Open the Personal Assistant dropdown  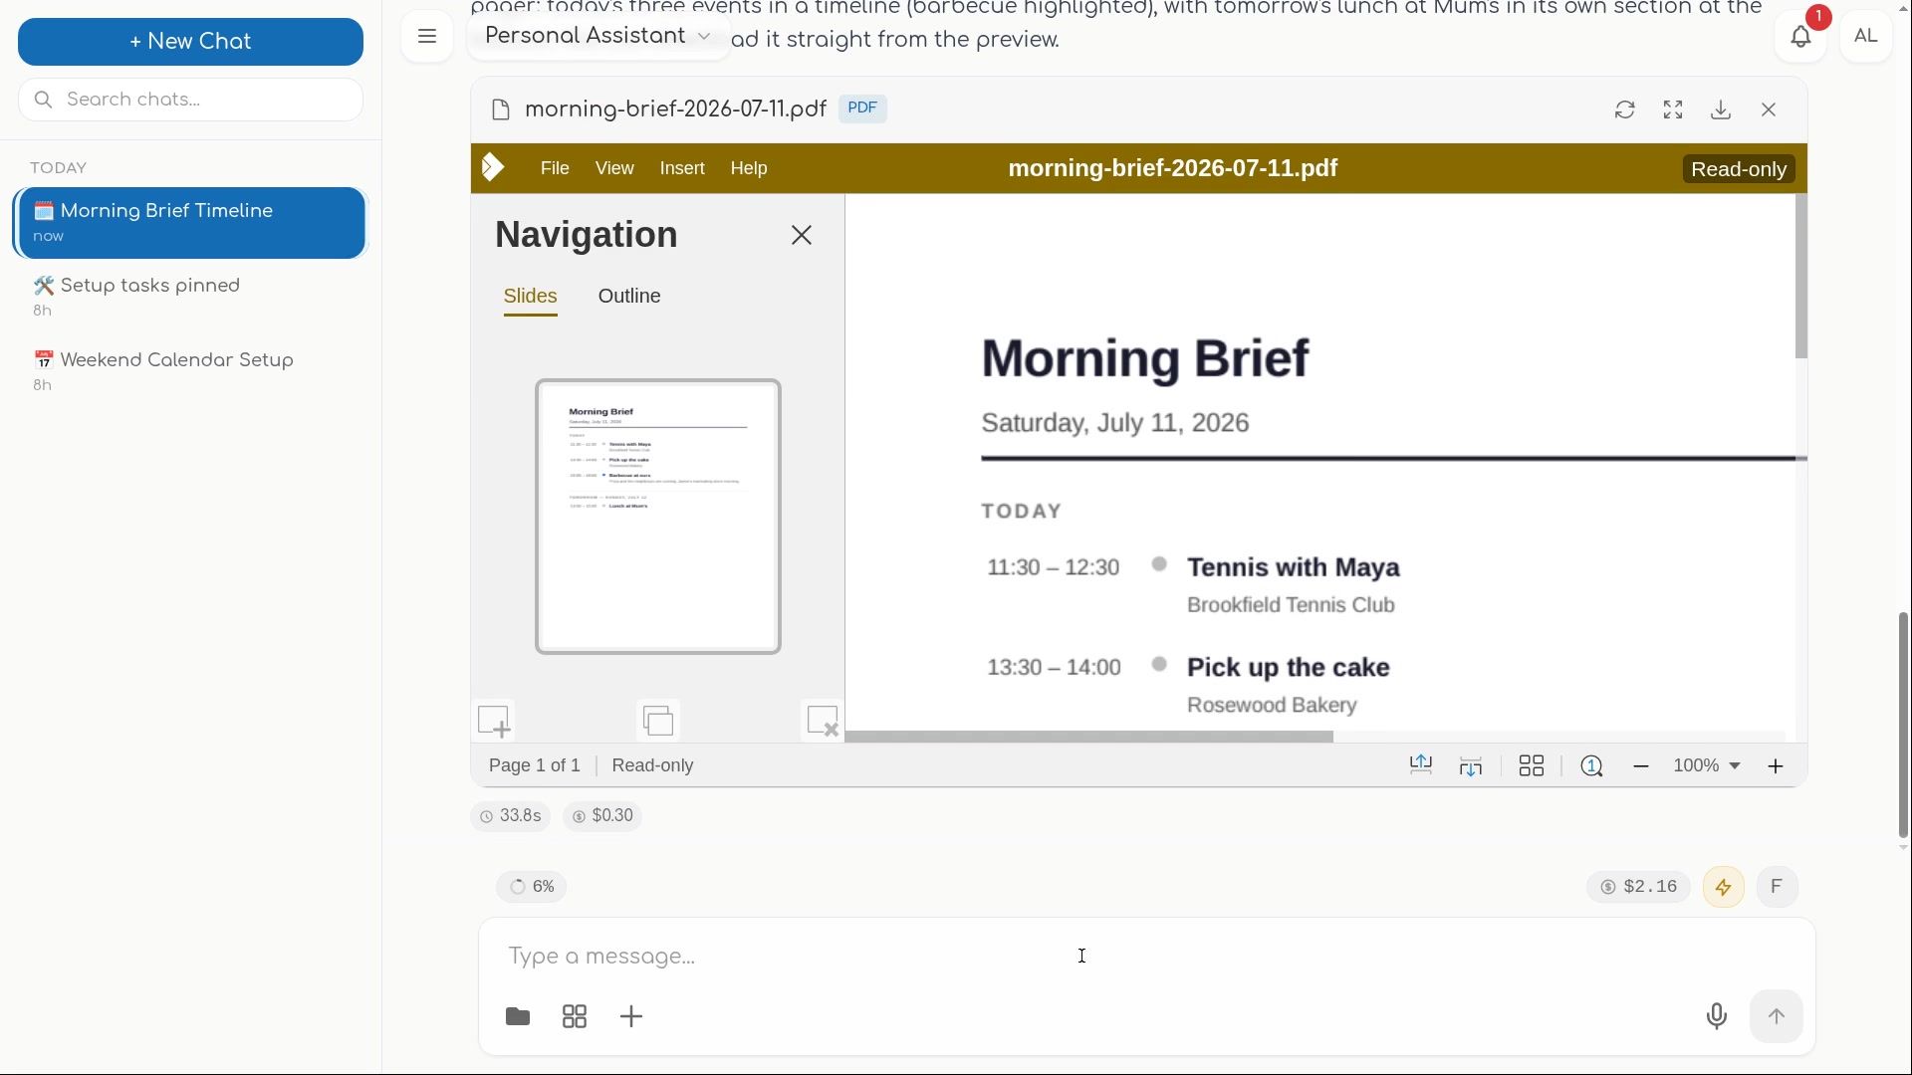pyautogui.click(x=598, y=37)
